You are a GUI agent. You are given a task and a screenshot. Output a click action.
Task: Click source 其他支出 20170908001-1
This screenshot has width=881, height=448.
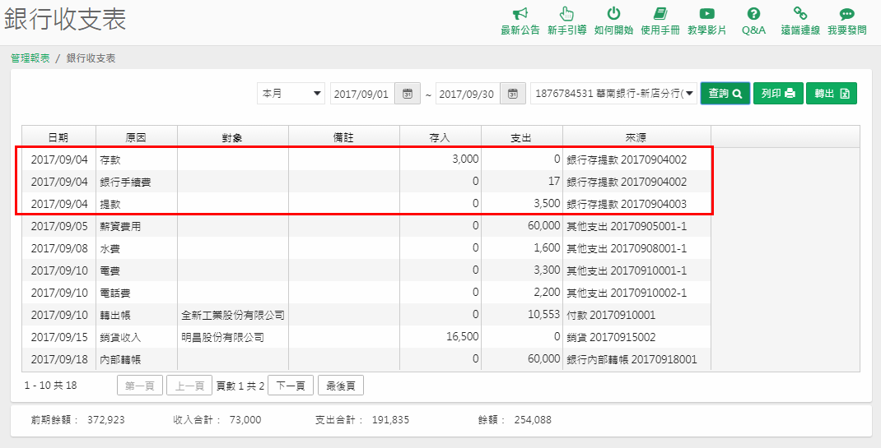tap(627, 248)
